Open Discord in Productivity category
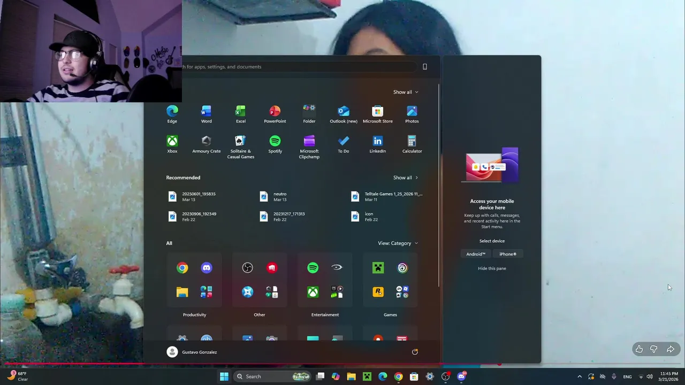This screenshot has width=685, height=385. pyautogui.click(x=207, y=268)
